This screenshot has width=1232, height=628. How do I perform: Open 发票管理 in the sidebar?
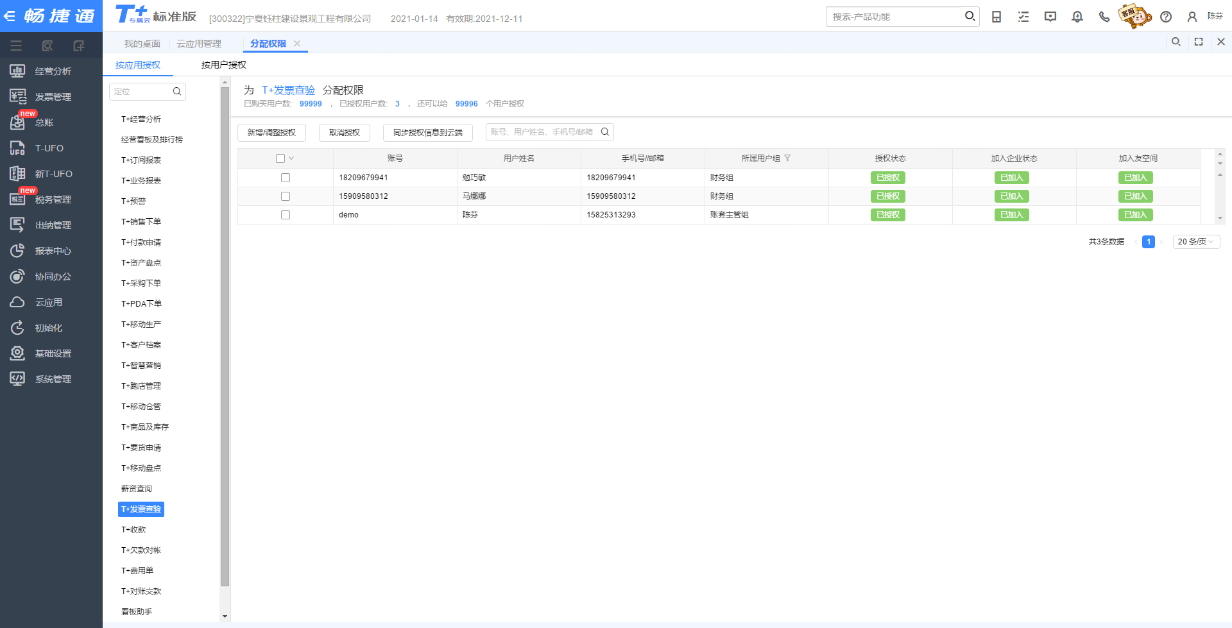pos(53,97)
